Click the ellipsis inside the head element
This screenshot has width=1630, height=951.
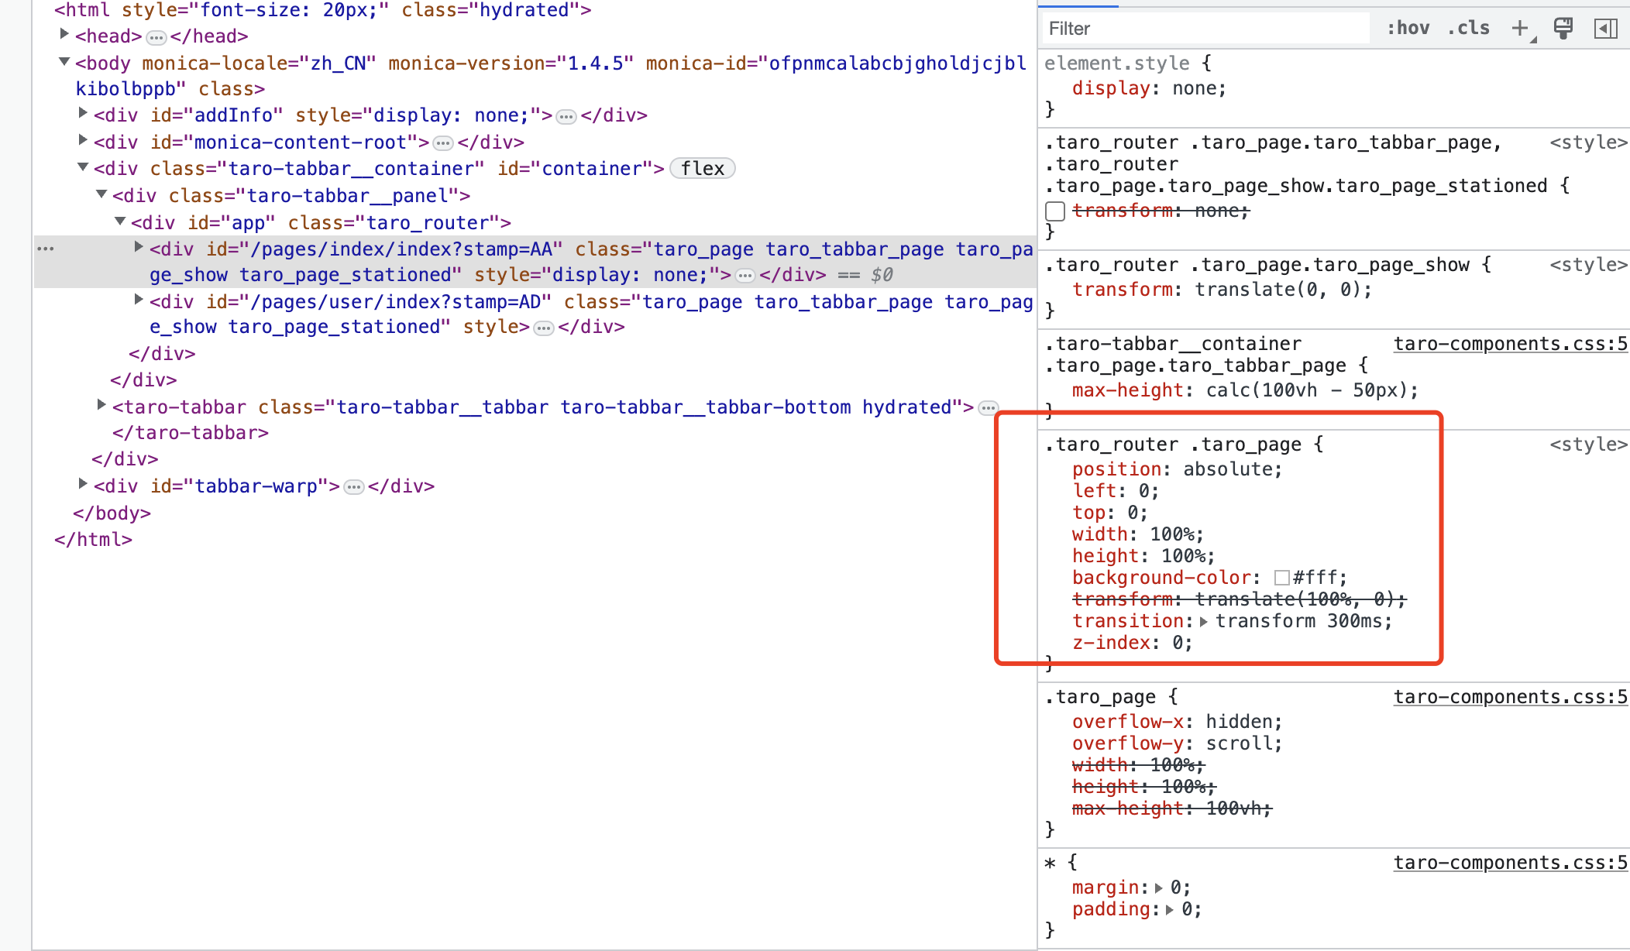pos(157,36)
